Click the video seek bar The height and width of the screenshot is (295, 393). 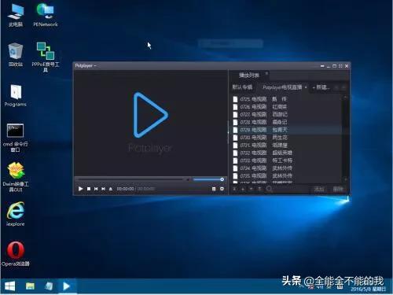(130, 179)
